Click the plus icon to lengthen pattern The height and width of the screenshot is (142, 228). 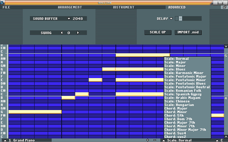click(148, 140)
